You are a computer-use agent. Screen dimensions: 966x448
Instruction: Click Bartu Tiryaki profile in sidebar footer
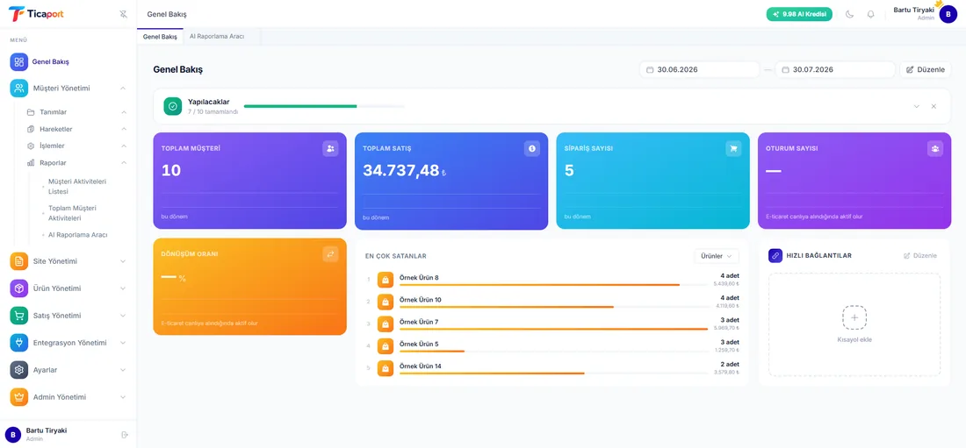coord(47,435)
